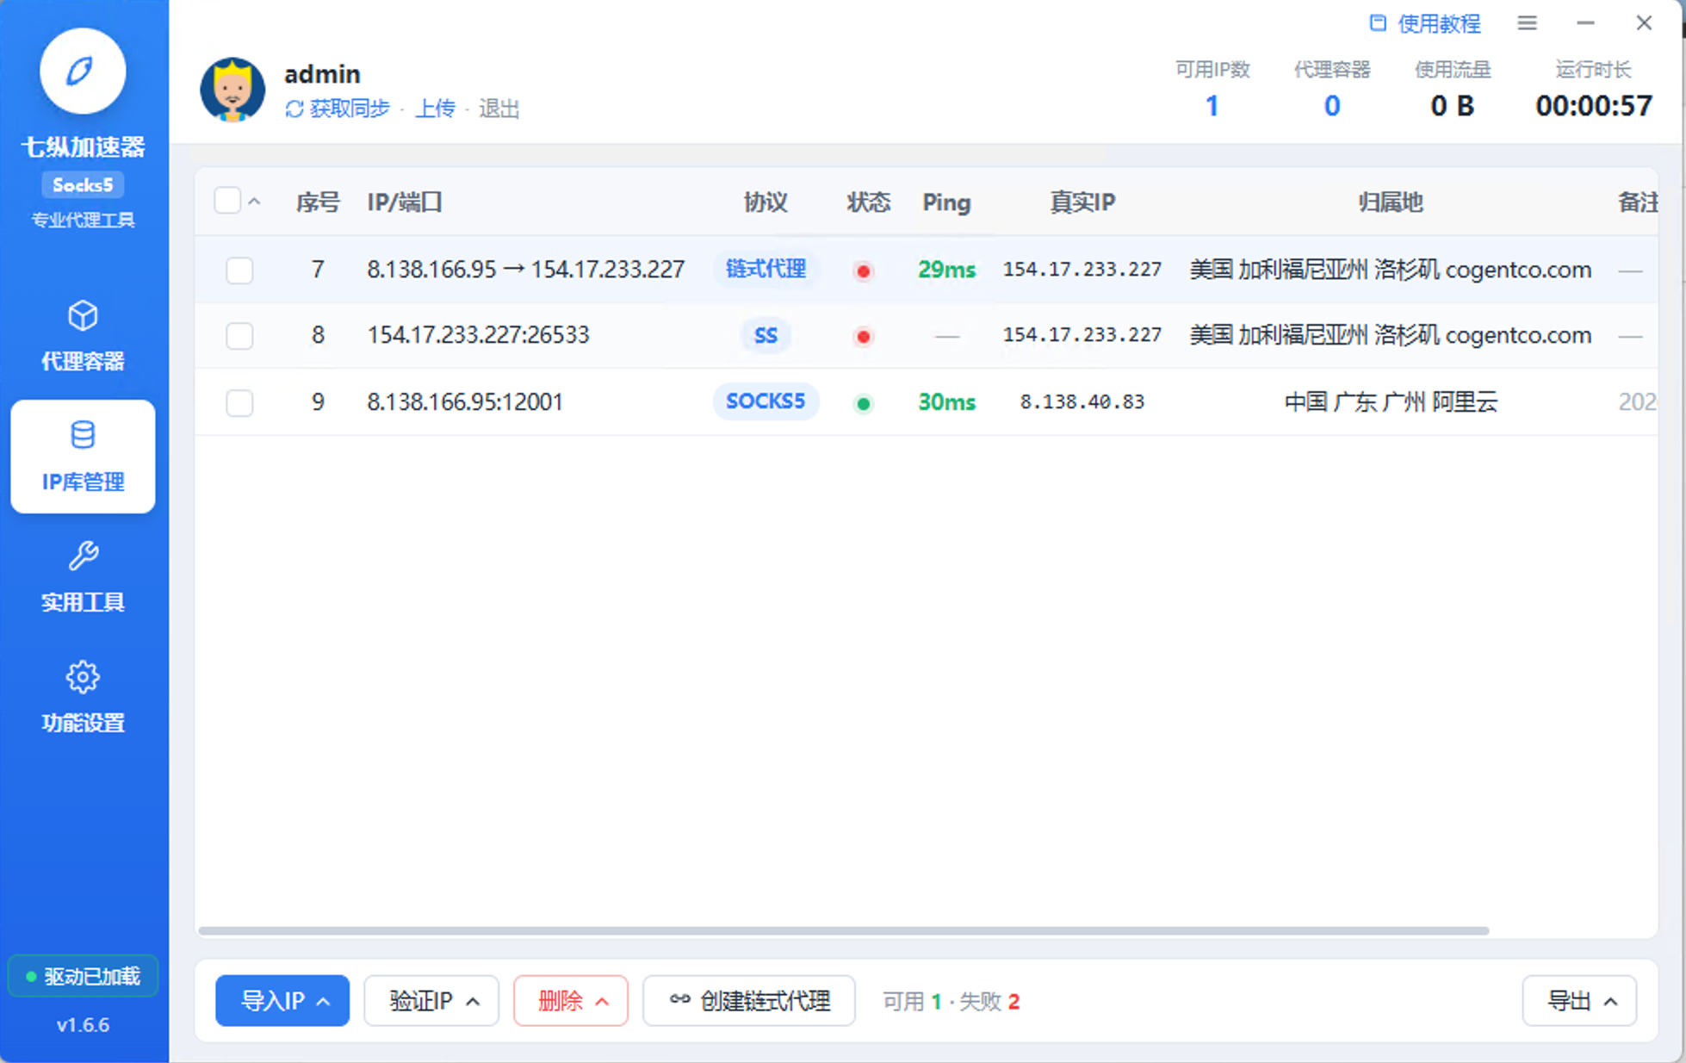
Task: Select the 8.138.166.95 → 154.17.233.227 entry
Action: pyautogui.click(x=526, y=270)
